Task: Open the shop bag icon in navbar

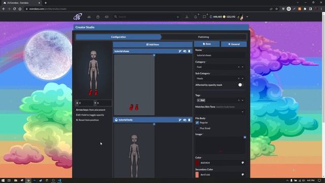Action: 98,17
